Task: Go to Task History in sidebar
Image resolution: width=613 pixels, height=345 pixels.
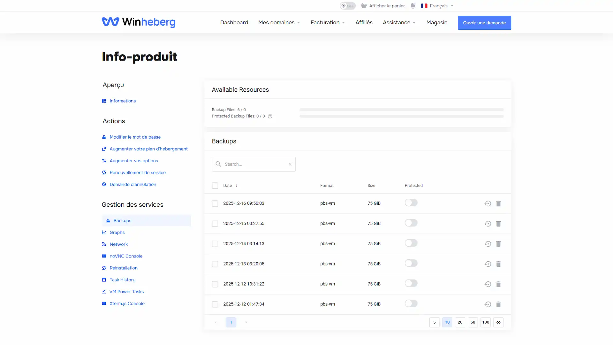Action: 122,280
